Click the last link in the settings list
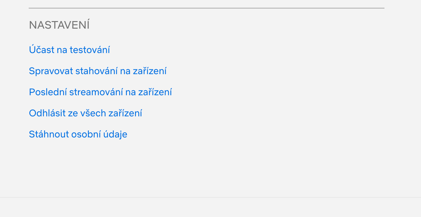421x217 pixels. (x=78, y=134)
